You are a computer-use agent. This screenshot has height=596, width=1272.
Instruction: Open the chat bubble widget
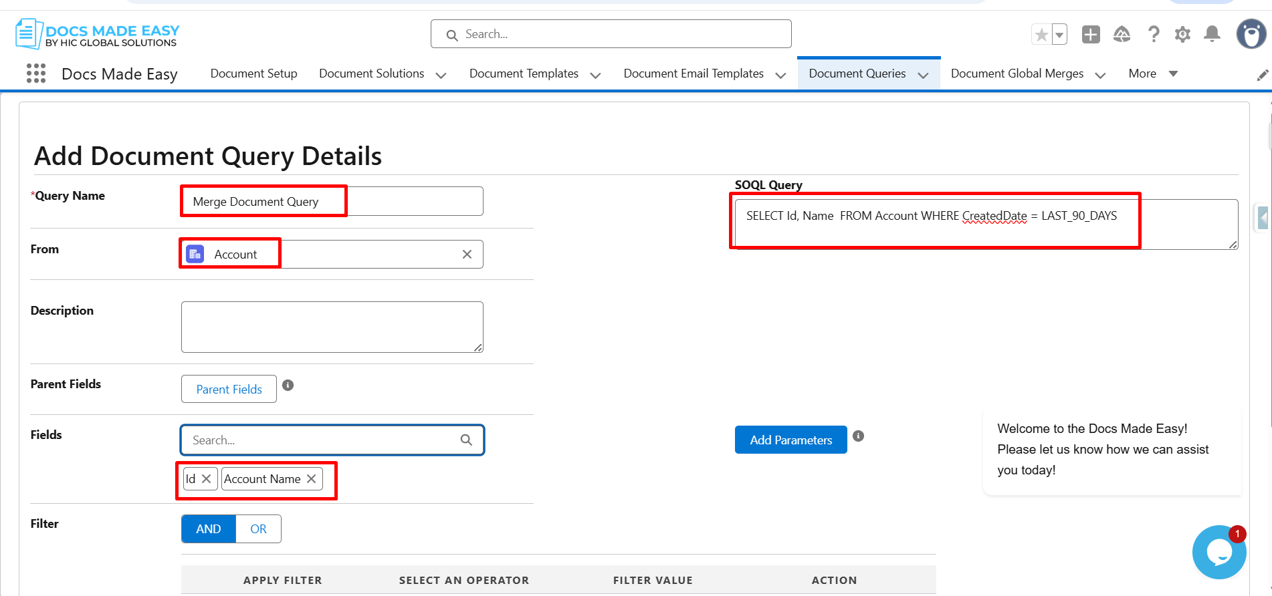[1218, 552]
